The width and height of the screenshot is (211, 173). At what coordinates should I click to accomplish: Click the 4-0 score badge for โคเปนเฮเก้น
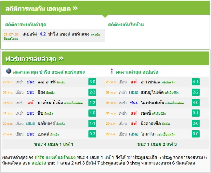(196, 103)
